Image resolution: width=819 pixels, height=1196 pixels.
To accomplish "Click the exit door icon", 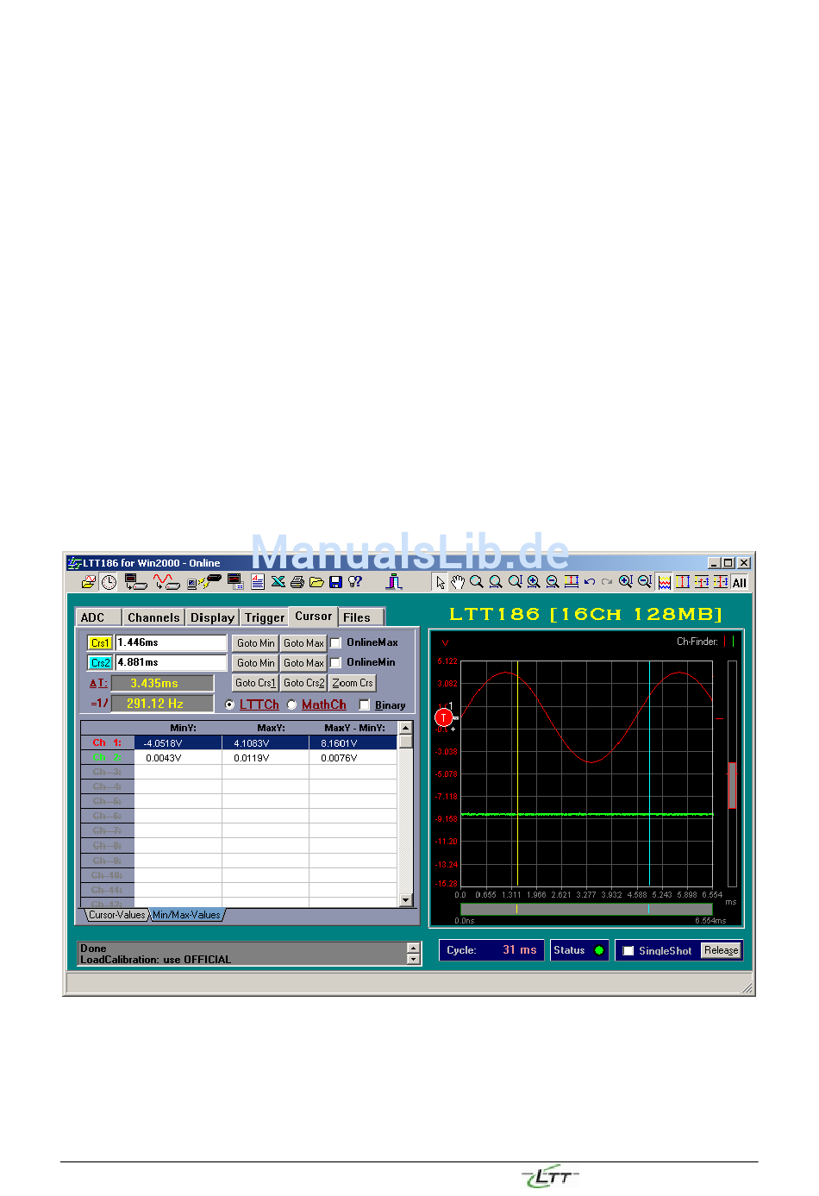I will coord(393,583).
